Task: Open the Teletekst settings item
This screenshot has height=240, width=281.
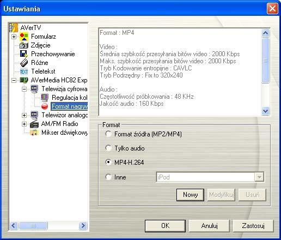Action: 43,71
